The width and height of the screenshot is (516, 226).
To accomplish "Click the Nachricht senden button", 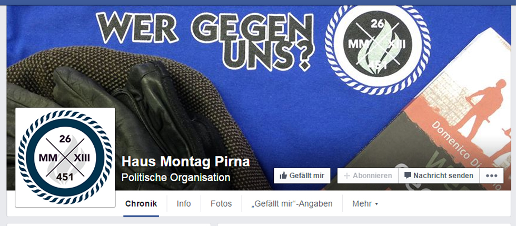I will [439, 176].
